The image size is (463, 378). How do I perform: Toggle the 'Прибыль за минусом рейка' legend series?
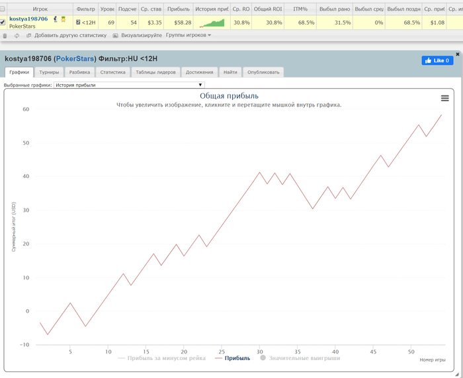click(161, 358)
